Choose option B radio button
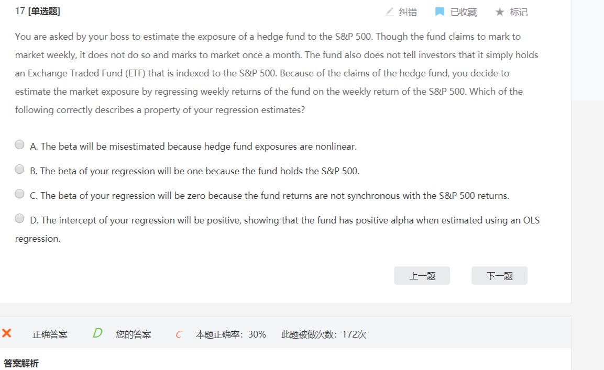 point(19,170)
